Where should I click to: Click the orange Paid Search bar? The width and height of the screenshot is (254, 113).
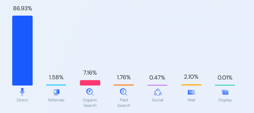[x=124, y=85]
